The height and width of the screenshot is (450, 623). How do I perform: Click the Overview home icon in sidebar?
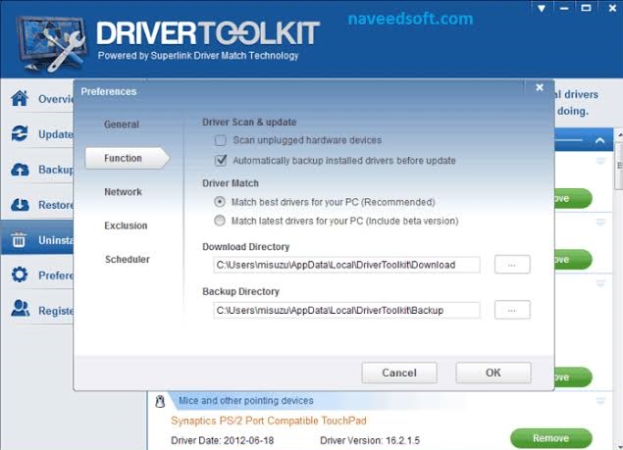coord(20,98)
